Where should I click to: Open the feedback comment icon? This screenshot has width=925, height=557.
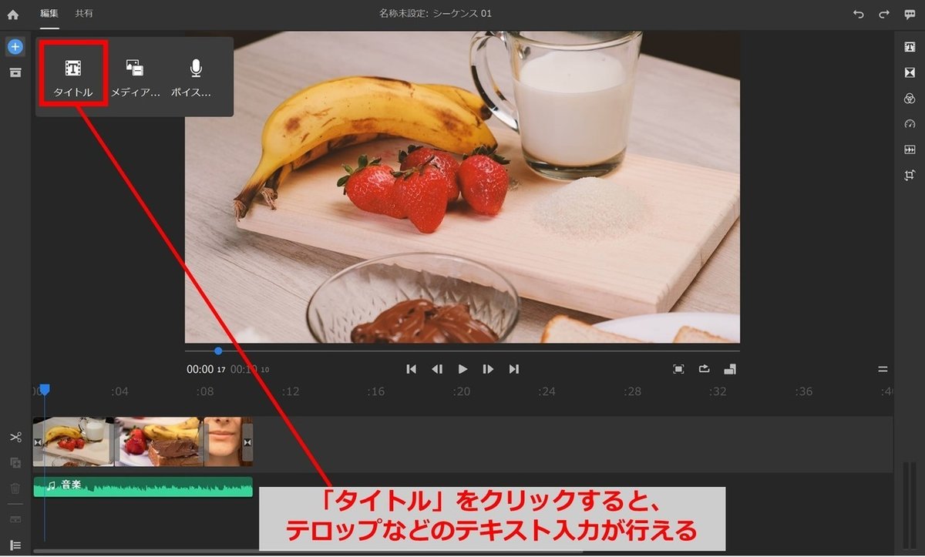910,14
